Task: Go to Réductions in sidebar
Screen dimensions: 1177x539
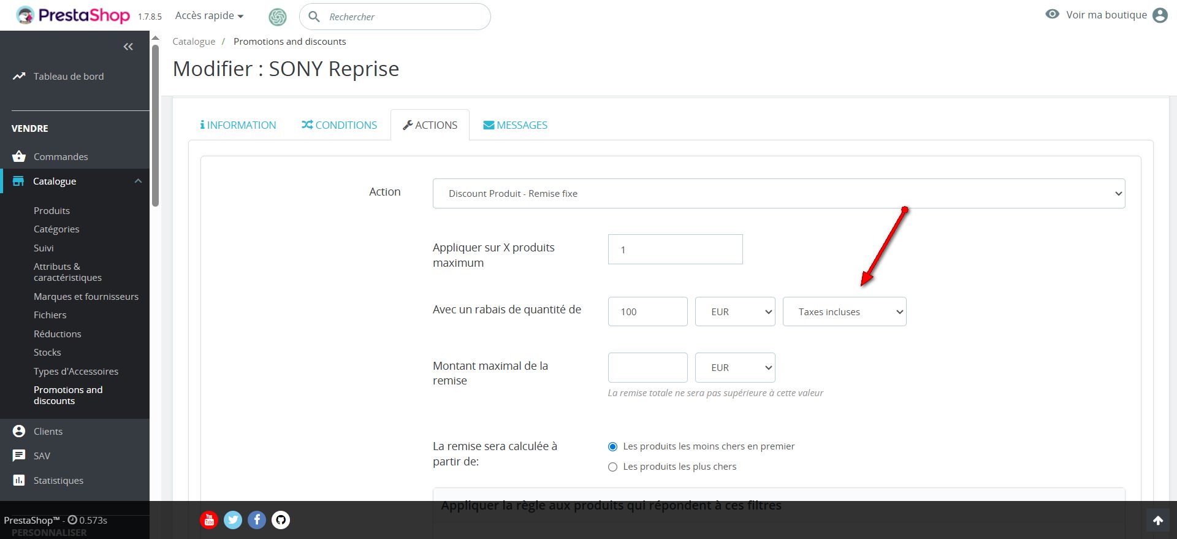Action: pyautogui.click(x=58, y=334)
